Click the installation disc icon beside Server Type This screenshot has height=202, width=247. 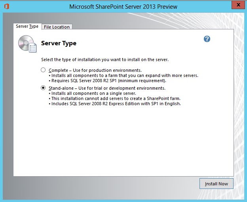pos(27,44)
